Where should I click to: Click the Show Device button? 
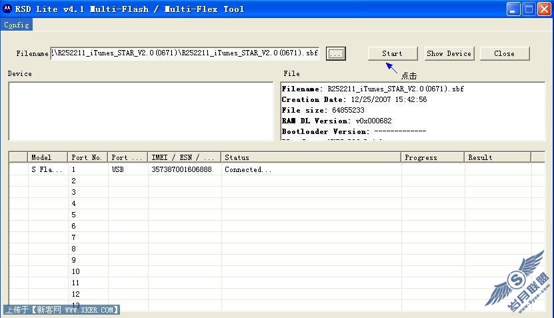pyautogui.click(x=449, y=54)
